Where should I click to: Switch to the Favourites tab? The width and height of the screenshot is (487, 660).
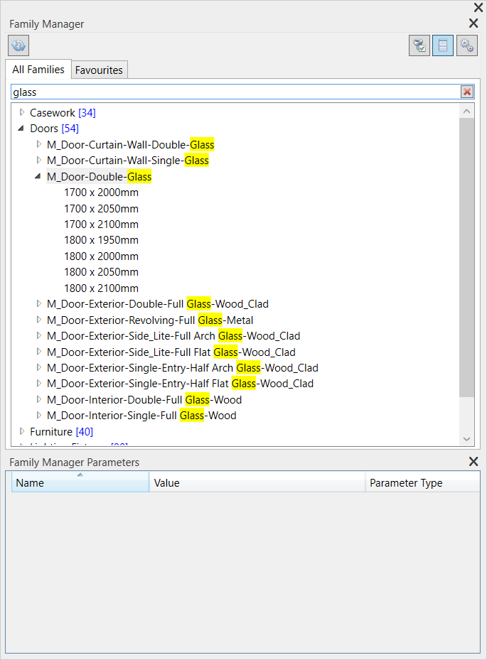pos(99,70)
